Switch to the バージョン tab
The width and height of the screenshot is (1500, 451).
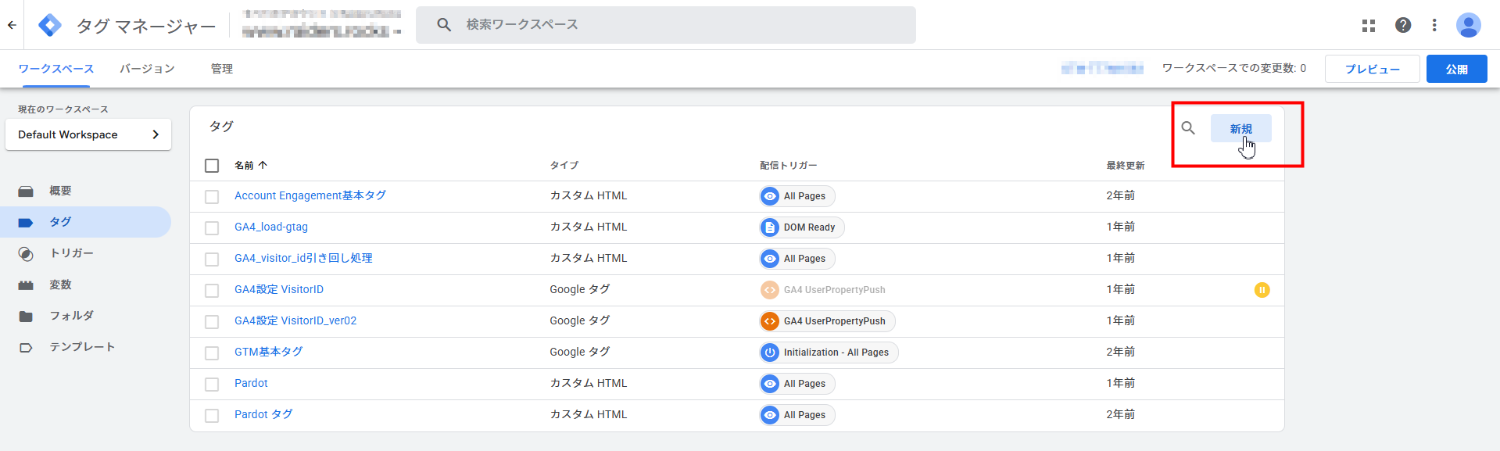[147, 69]
